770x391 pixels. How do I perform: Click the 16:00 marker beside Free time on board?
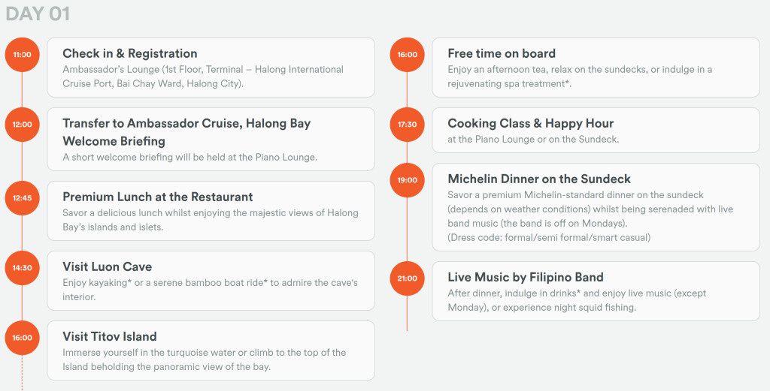click(x=407, y=55)
